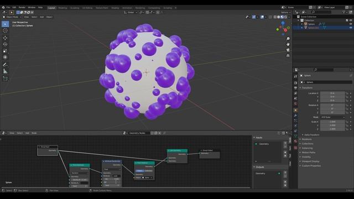Open the XYZ Euler rotation mode dropdown
This screenshot has height=199, width=354.
333,117
